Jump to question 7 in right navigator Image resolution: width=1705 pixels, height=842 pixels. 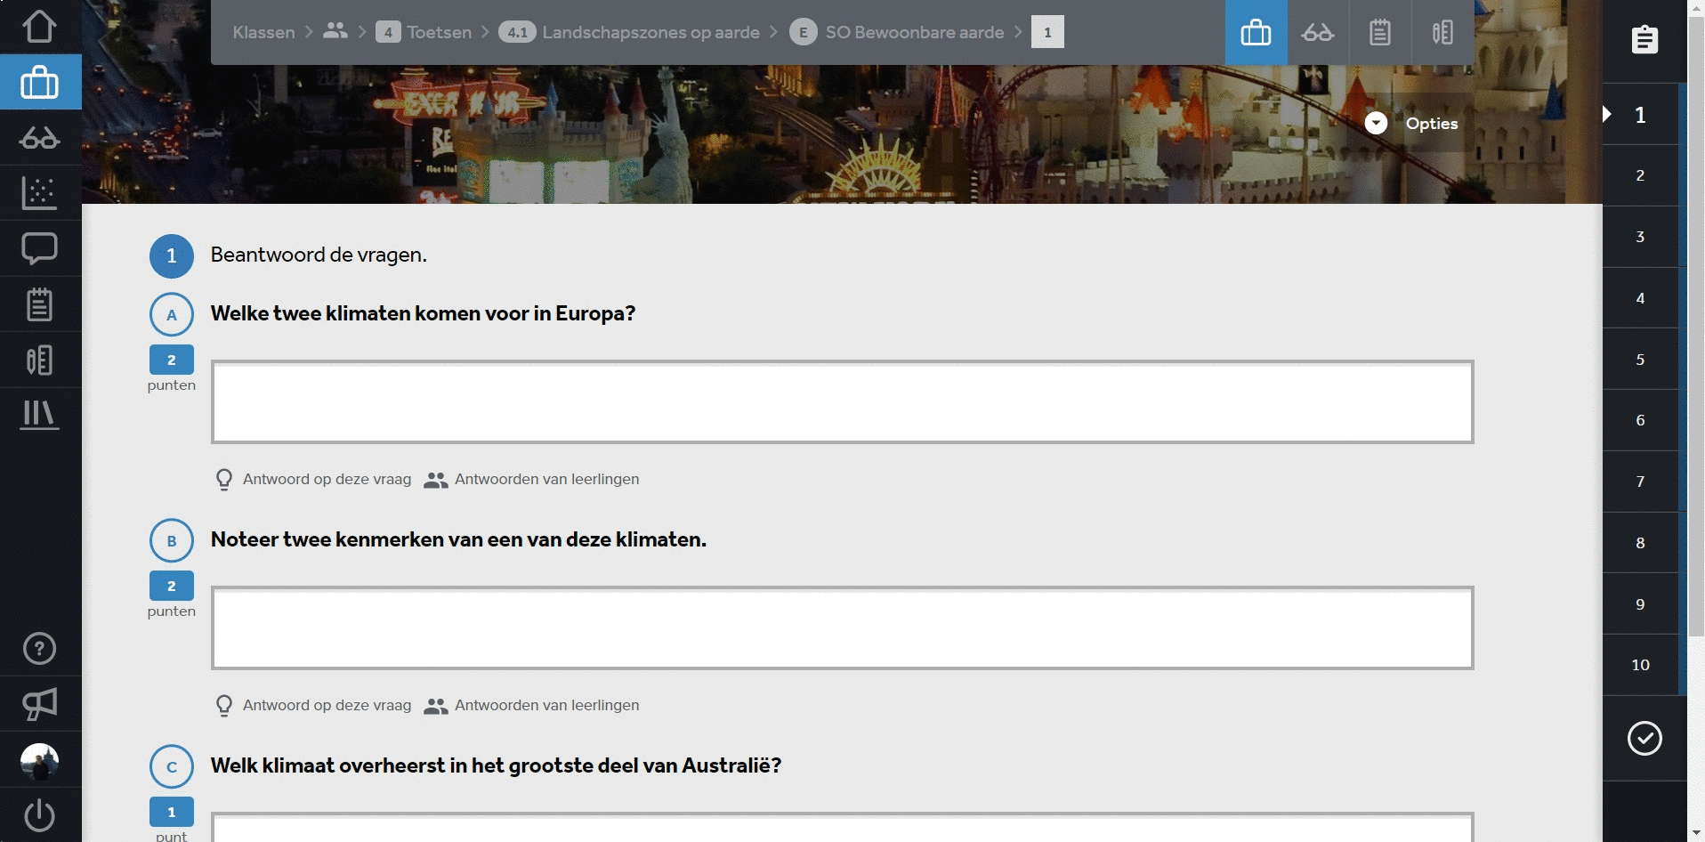tap(1640, 482)
